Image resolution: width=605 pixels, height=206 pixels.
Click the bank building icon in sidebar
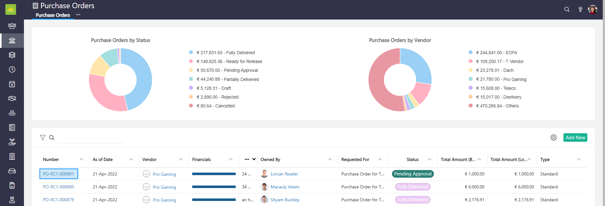12,41
